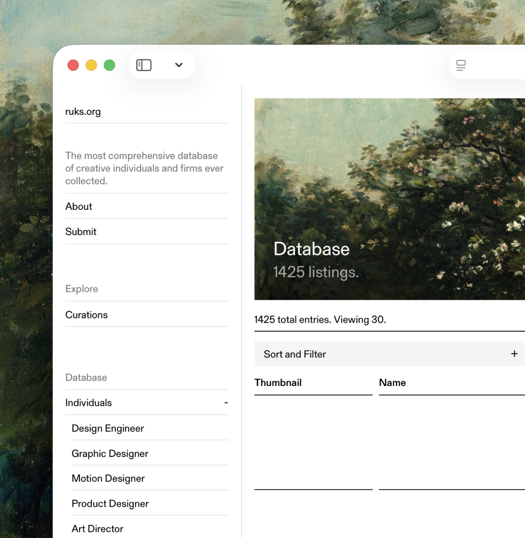This screenshot has height=538, width=525.
Task: Collapse Individuals list with minus icon
Action: point(226,403)
